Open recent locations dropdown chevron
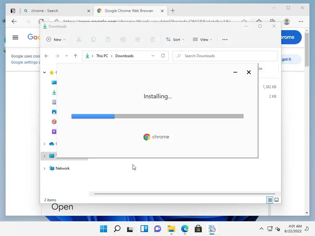 pos(66,56)
